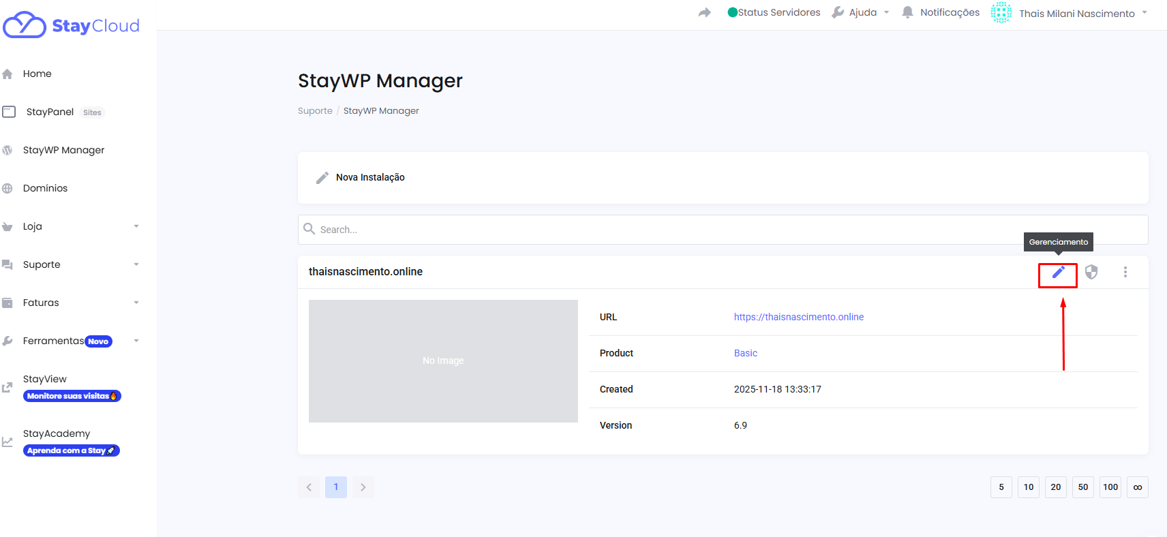Focus the Search input field
Screen dimensions: 1167x537
[x=723, y=230]
